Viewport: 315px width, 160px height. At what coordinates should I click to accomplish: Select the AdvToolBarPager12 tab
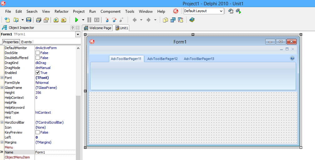pyautogui.click(x=163, y=59)
